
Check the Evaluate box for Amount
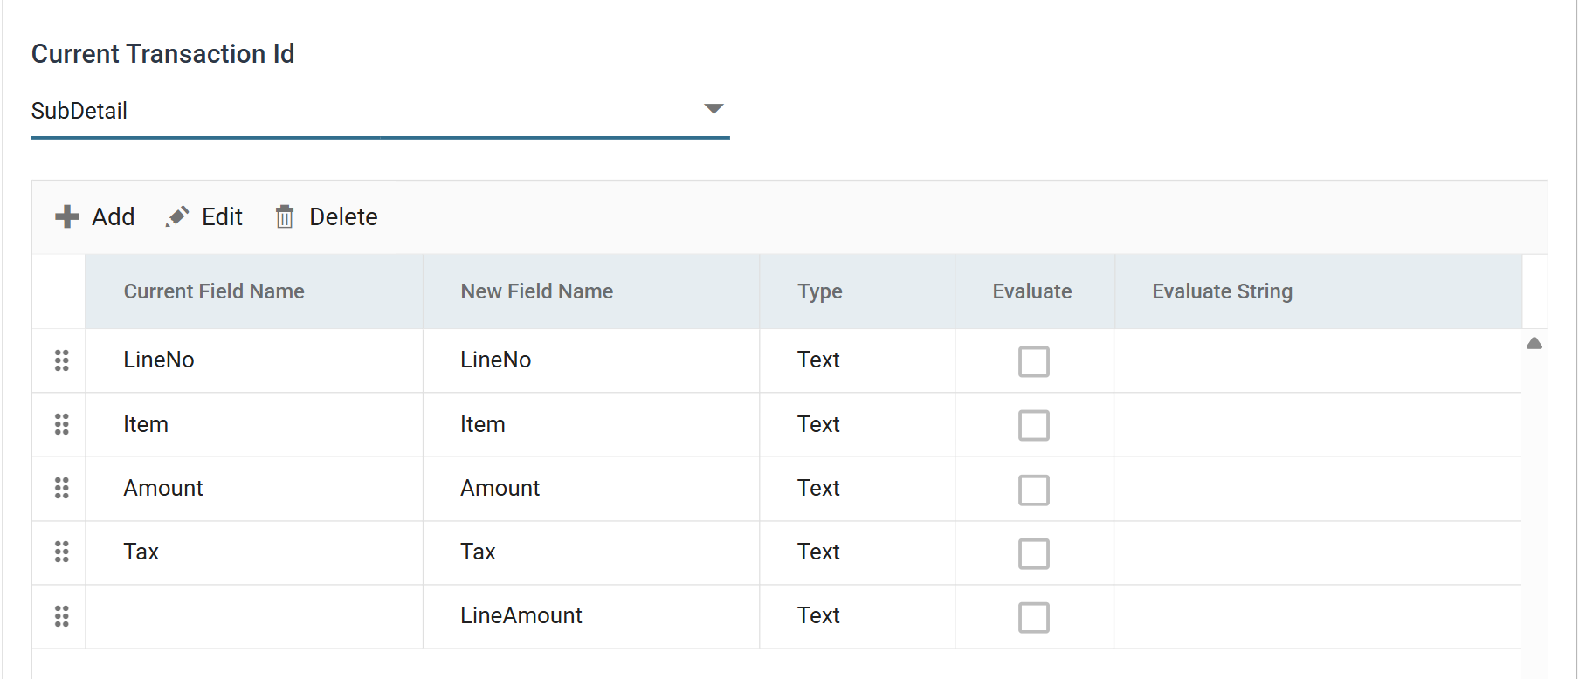[1034, 490]
